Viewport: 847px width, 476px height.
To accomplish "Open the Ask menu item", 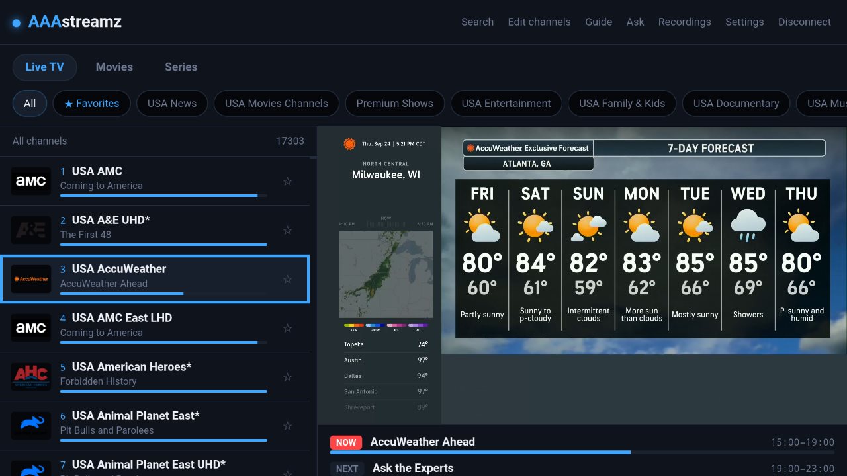I will pyautogui.click(x=635, y=22).
